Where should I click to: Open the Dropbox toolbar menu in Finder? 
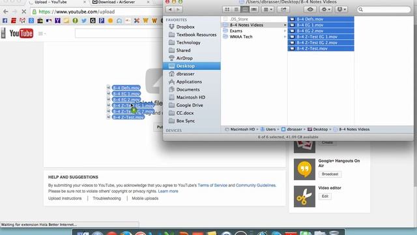pyautogui.click(x=341, y=9)
